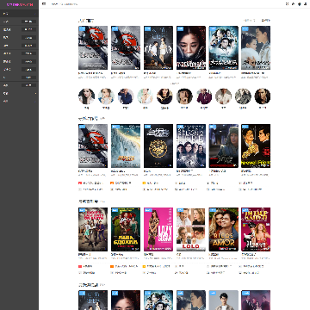Click the notification icon beside the user icon
This screenshot has height=310, width=310.
pyautogui.click(x=299, y=4)
